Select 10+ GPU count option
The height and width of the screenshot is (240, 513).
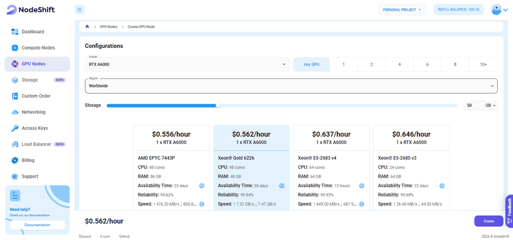click(x=483, y=65)
